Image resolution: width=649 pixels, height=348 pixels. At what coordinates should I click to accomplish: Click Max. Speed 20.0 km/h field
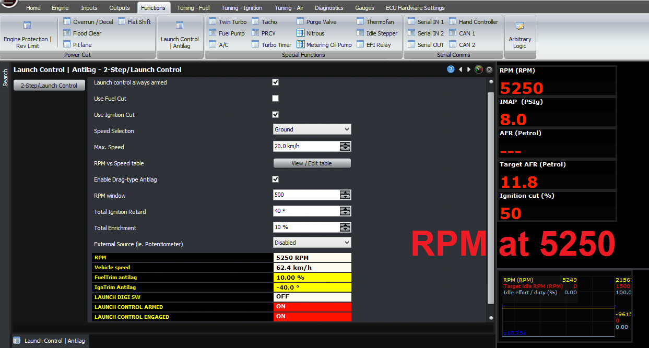306,147
